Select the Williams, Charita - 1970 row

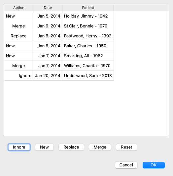click(x=59, y=66)
